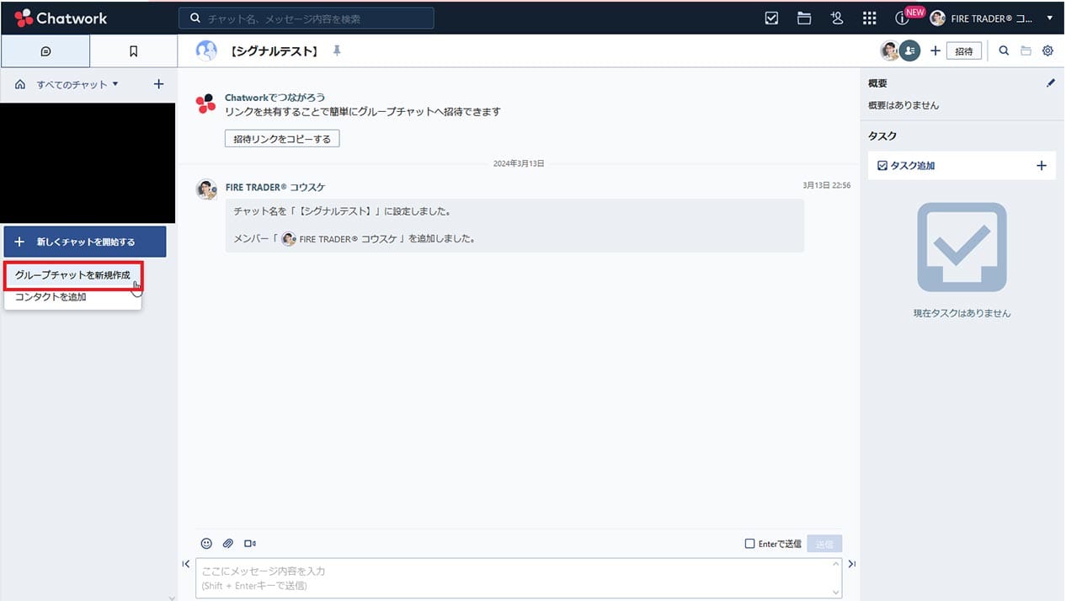The width and height of the screenshot is (1066, 601).
Task: Click the plus icon next to すべてのチャット
Action: [158, 84]
